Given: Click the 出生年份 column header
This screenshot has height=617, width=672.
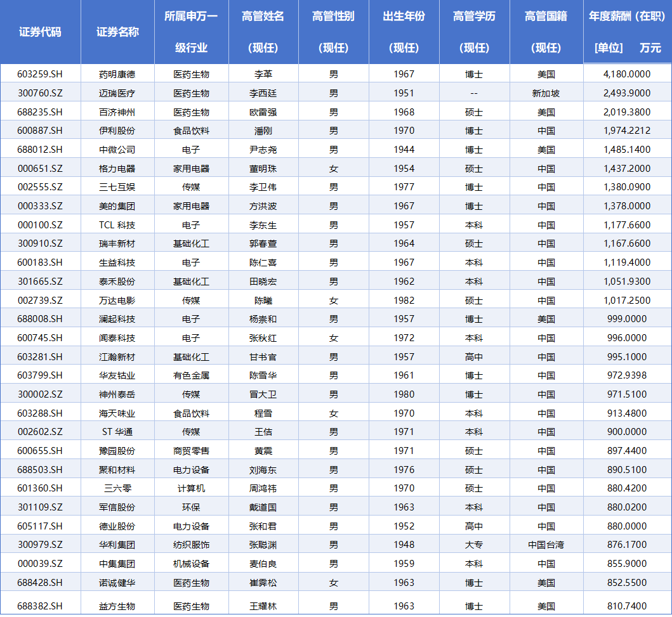Looking at the screenshot, I should coord(404,32).
